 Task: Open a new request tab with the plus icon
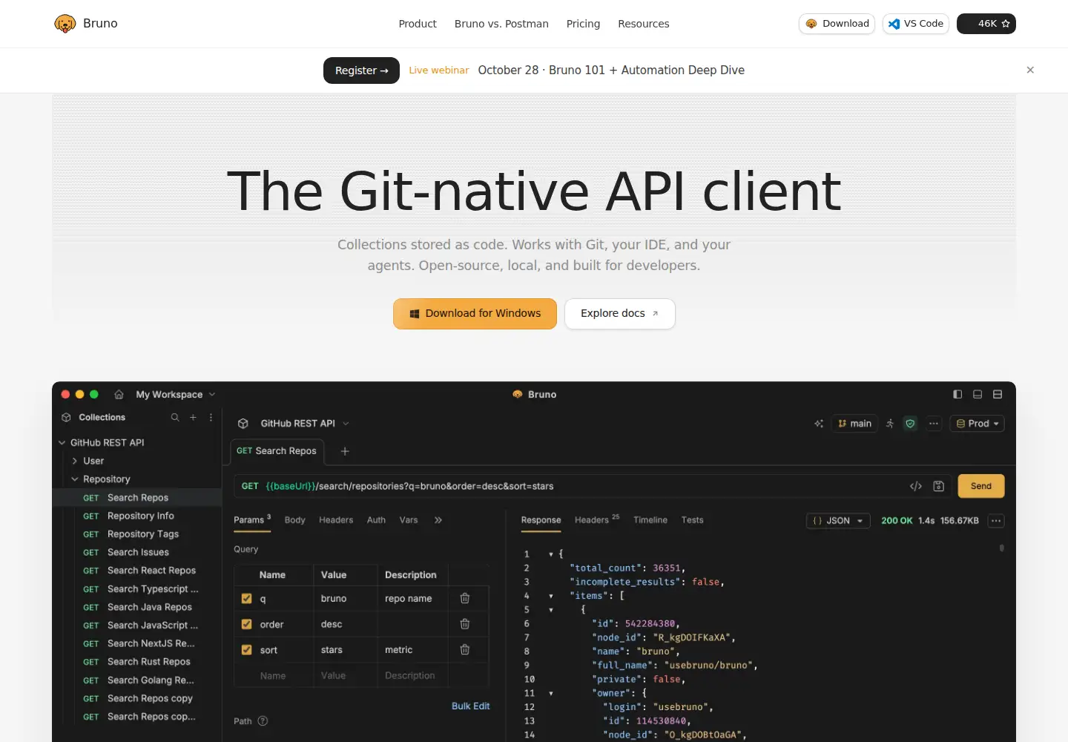point(345,451)
